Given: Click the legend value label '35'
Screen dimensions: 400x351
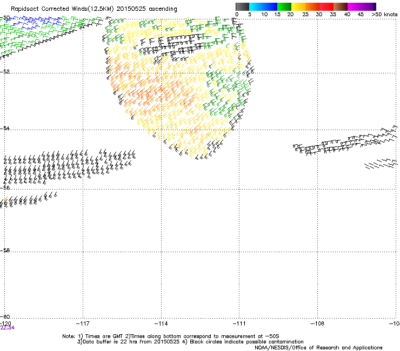Looking at the screenshot, I should click(333, 15).
